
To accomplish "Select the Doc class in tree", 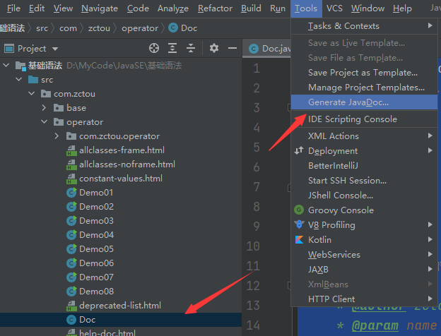I will 89,320.
